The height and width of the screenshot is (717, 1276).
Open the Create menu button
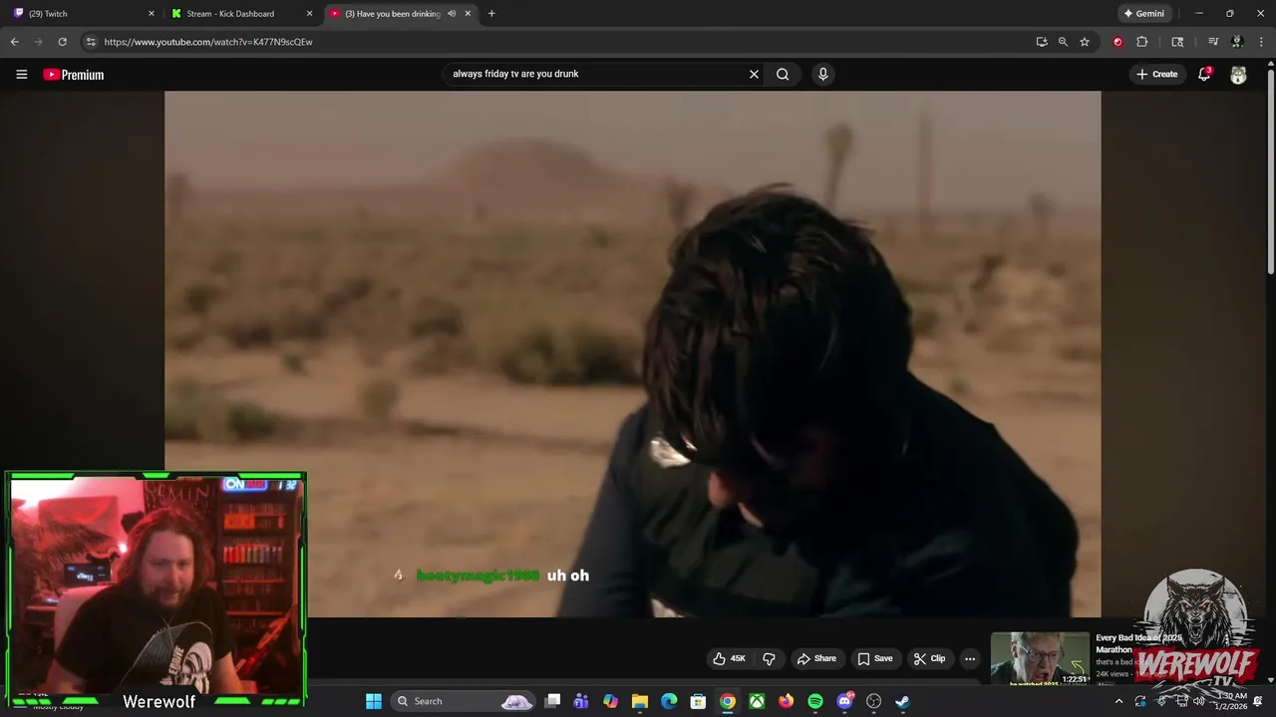point(1157,74)
